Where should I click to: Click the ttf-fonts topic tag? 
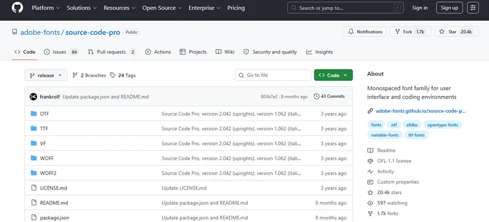[416, 135]
